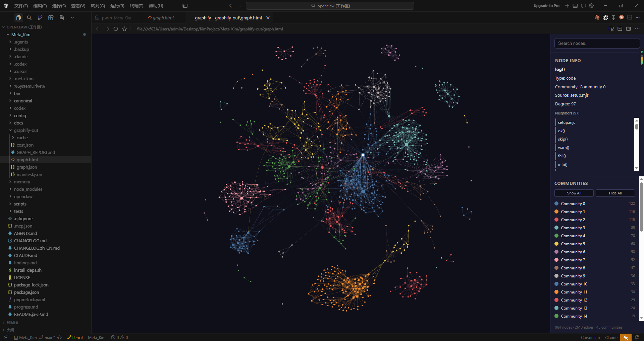Launch the Claude Code starburst icon
The image size is (644, 341).
point(597,17)
